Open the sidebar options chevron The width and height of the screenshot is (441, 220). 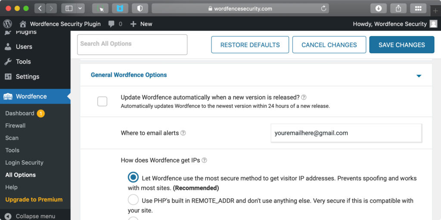[81, 9]
